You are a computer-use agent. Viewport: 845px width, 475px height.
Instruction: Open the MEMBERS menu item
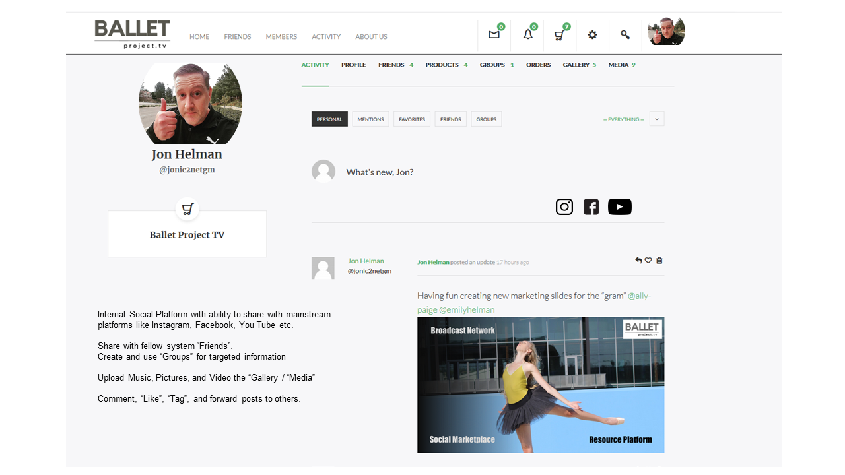pyautogui.click(x=281, y=37)
